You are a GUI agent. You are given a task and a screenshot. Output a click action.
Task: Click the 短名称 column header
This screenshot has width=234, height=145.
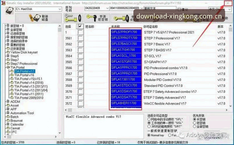89,27
